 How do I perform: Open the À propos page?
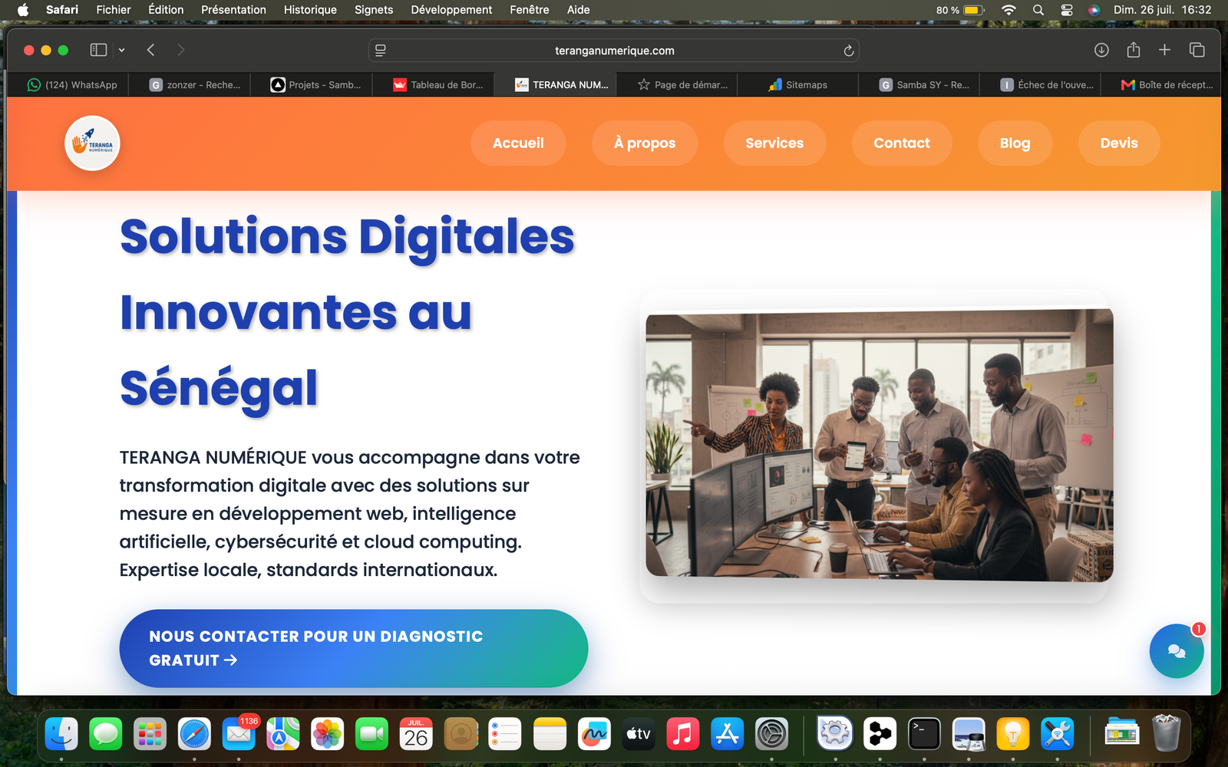tap(645, 143)
